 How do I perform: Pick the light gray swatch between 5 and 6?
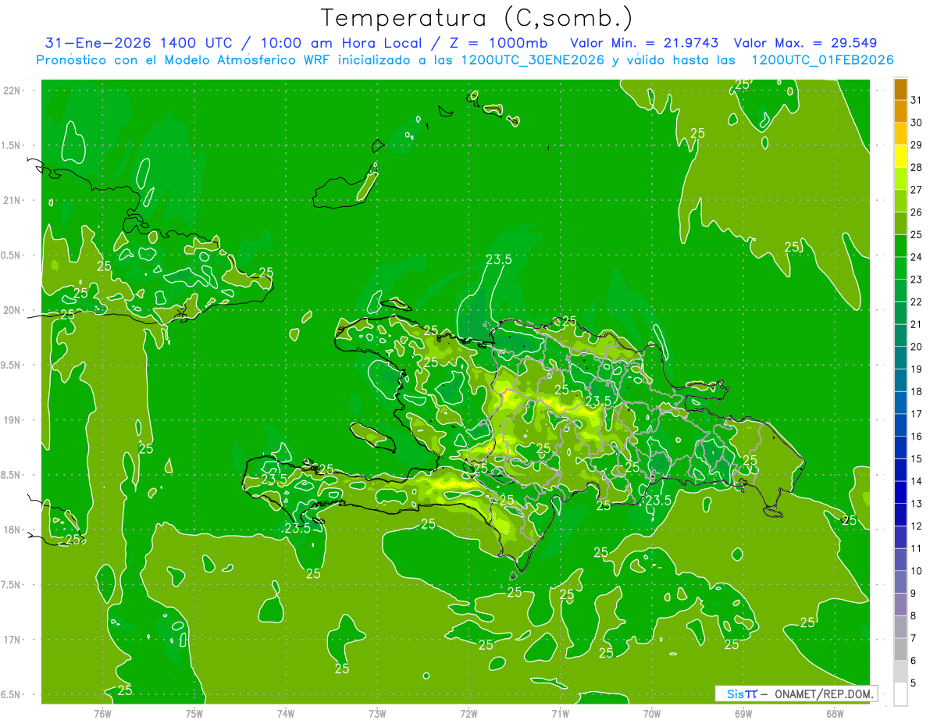click(900, 672)
